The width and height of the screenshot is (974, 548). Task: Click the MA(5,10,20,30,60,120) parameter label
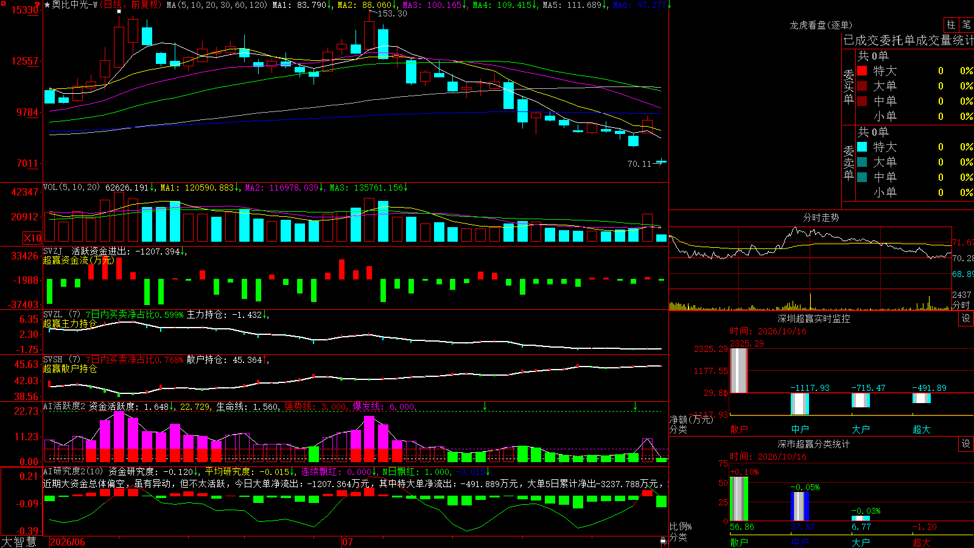(217, 5)
